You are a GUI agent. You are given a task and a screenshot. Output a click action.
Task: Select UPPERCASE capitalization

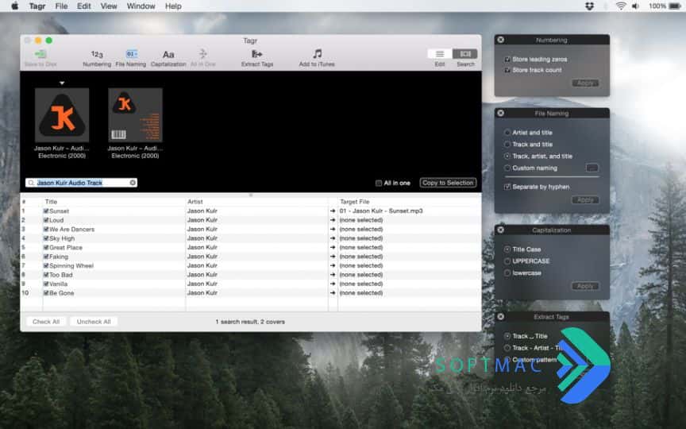[507, 261]
